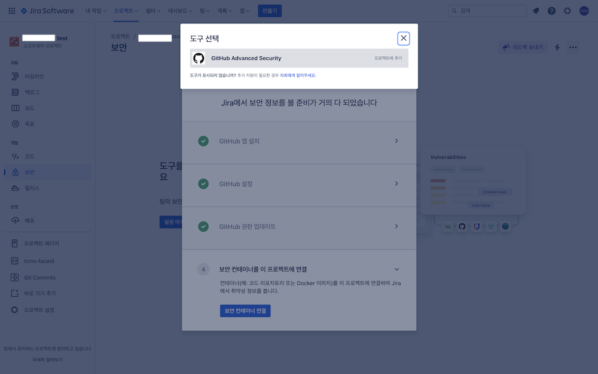Open the 앱 dropdown menu
Viewport: 598px width, 374px height.
pos(244,11)
